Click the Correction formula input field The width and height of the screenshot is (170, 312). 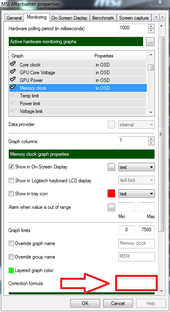tap(137, 283)
